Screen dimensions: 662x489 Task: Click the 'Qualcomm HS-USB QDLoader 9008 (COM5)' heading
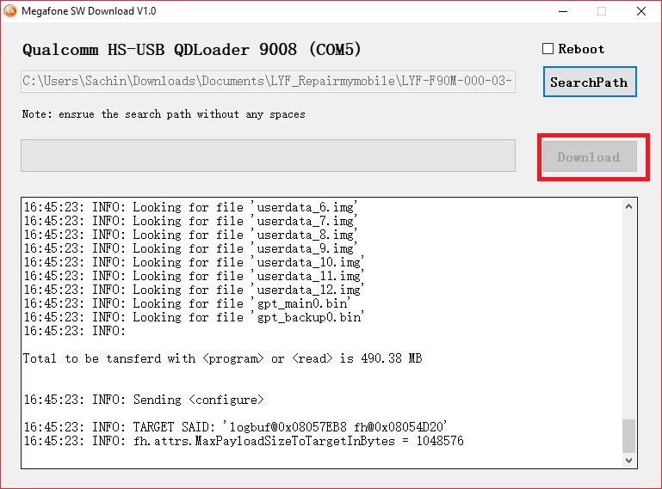192,50
